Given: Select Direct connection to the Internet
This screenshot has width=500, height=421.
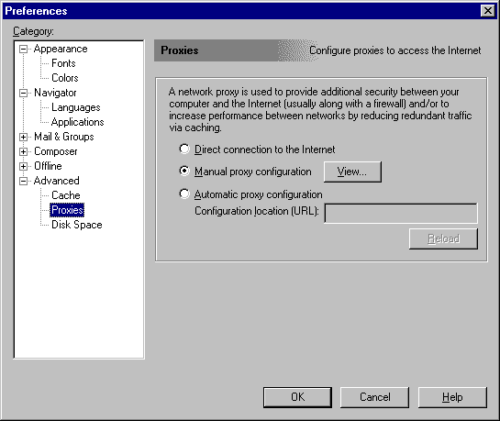Looking at the screenshot, I should click(x=184, y=149).
